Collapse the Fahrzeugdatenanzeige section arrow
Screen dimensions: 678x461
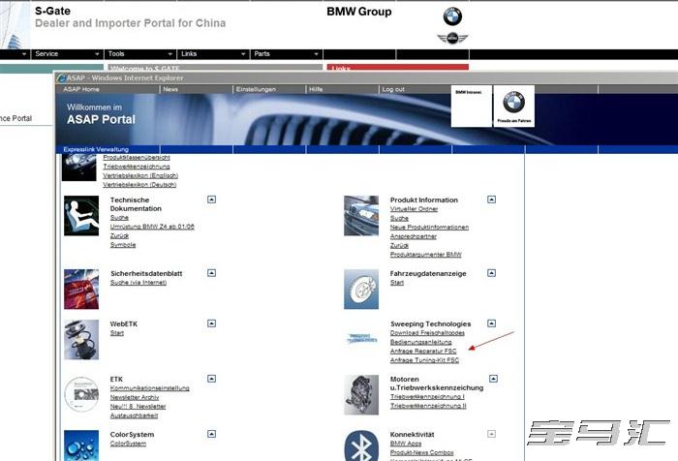491,273
